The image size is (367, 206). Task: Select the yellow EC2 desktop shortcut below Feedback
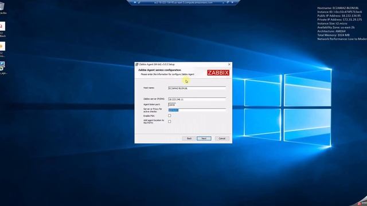[x=2, y=49]
